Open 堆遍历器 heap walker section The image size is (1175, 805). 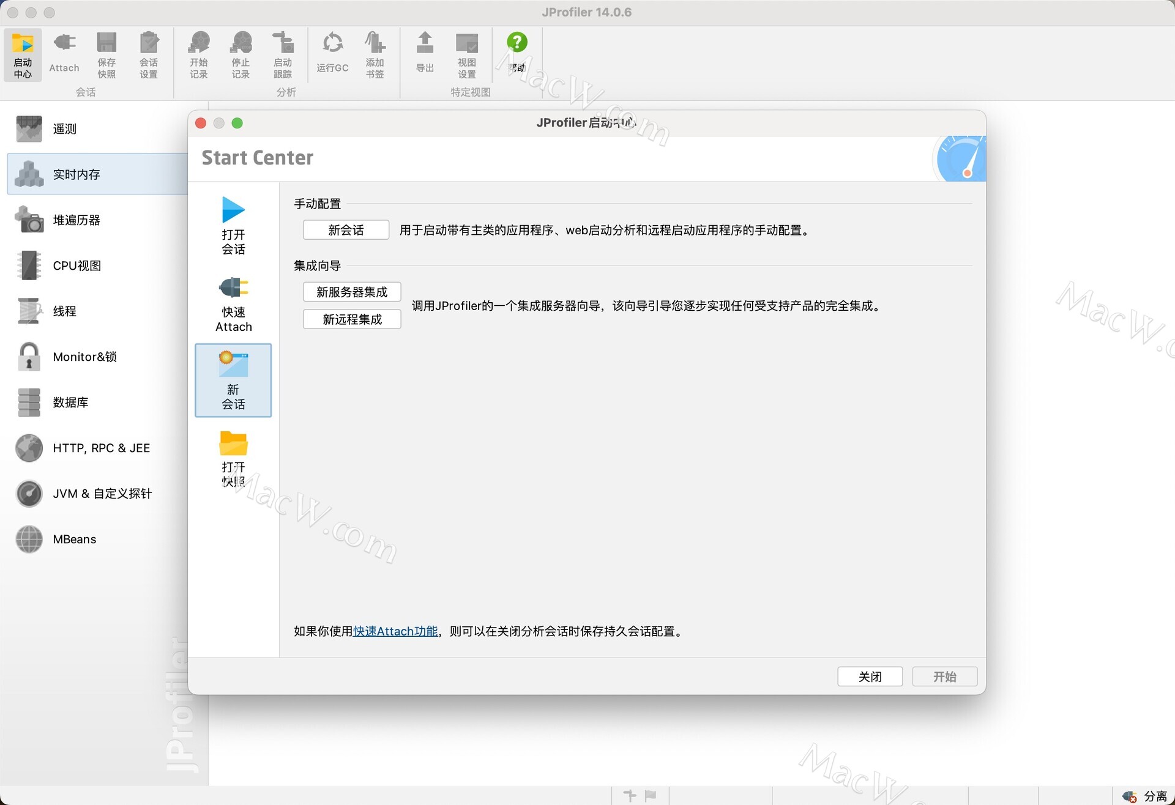tap(98, 220)
